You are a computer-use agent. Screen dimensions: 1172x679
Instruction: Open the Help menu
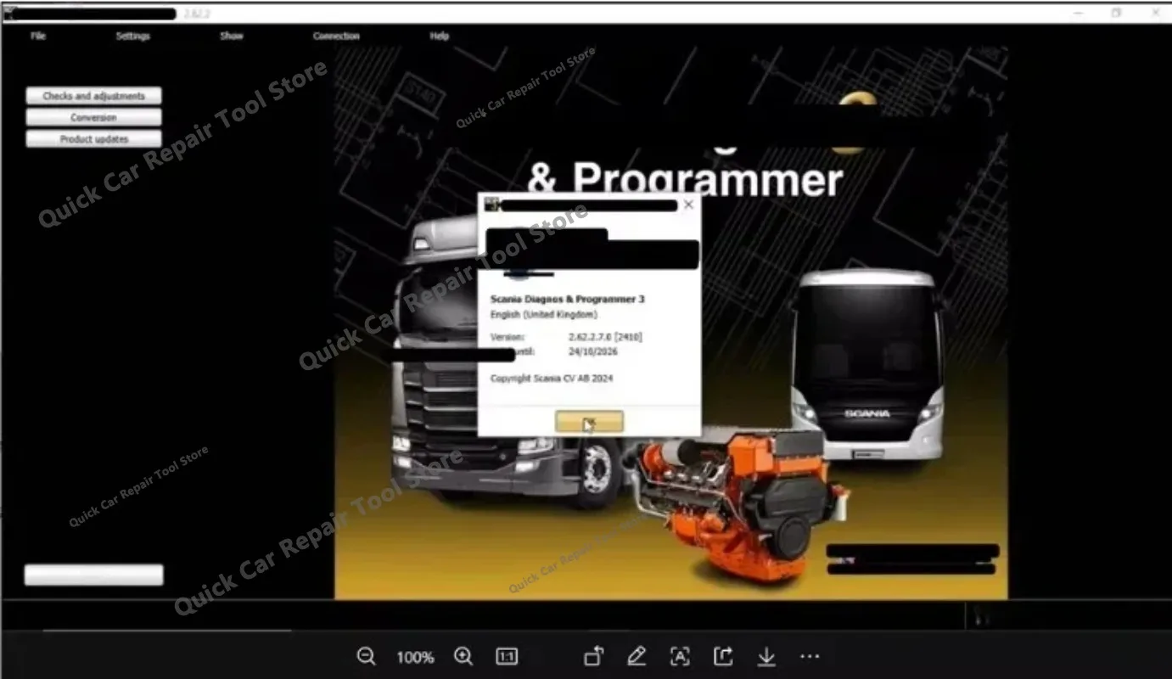click(439, 36)
